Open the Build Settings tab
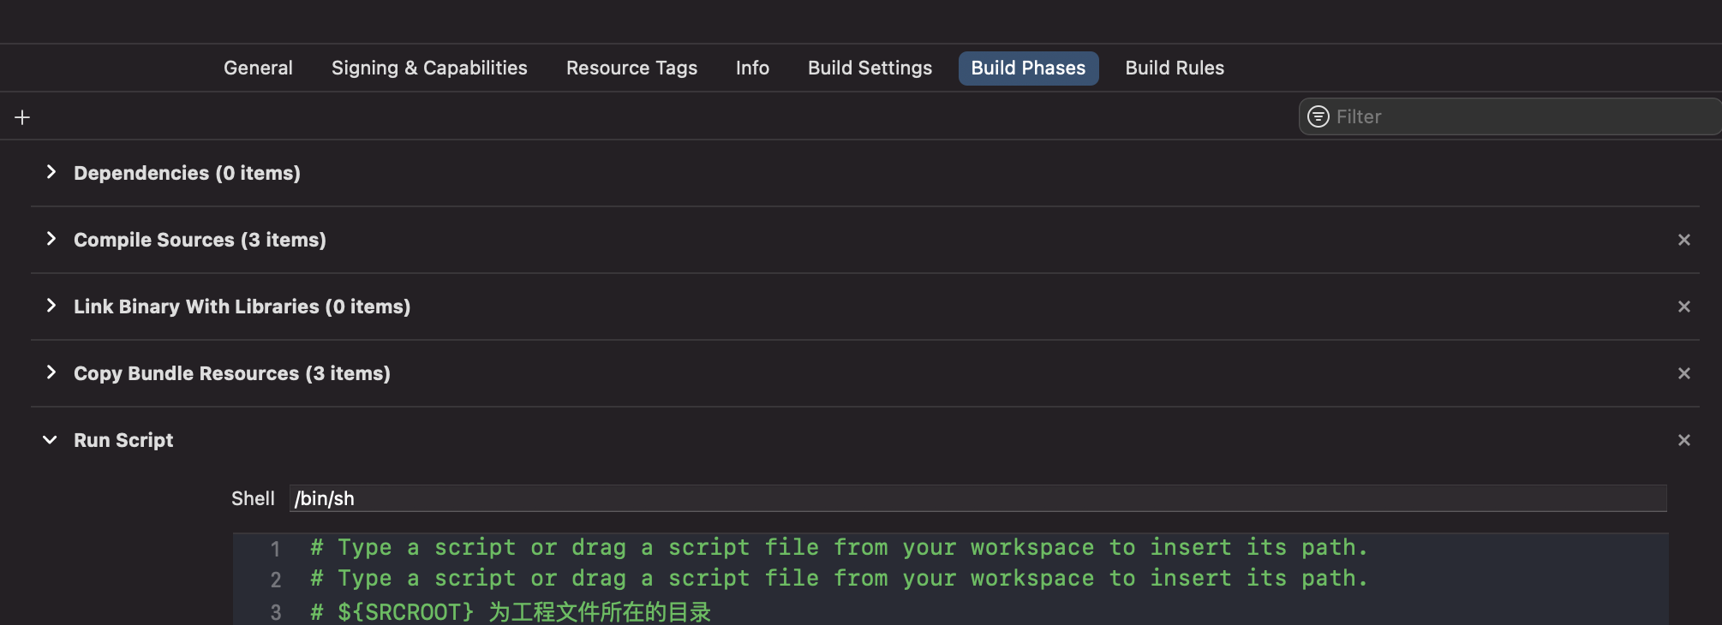The image size is (1722, 625). click(870, 68)
